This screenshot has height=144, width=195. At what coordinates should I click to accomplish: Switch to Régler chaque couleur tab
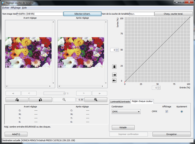(142, 101)
